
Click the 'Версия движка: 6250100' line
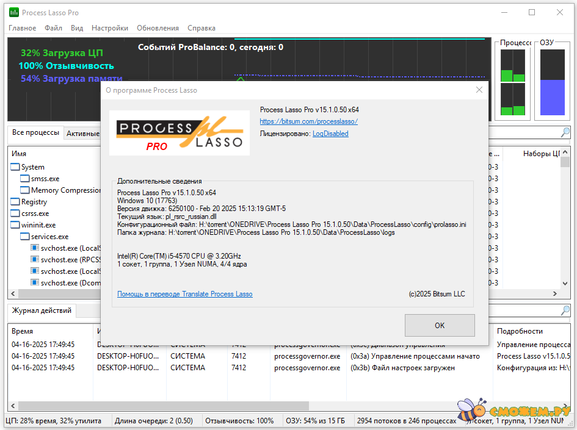coord(201,209)
